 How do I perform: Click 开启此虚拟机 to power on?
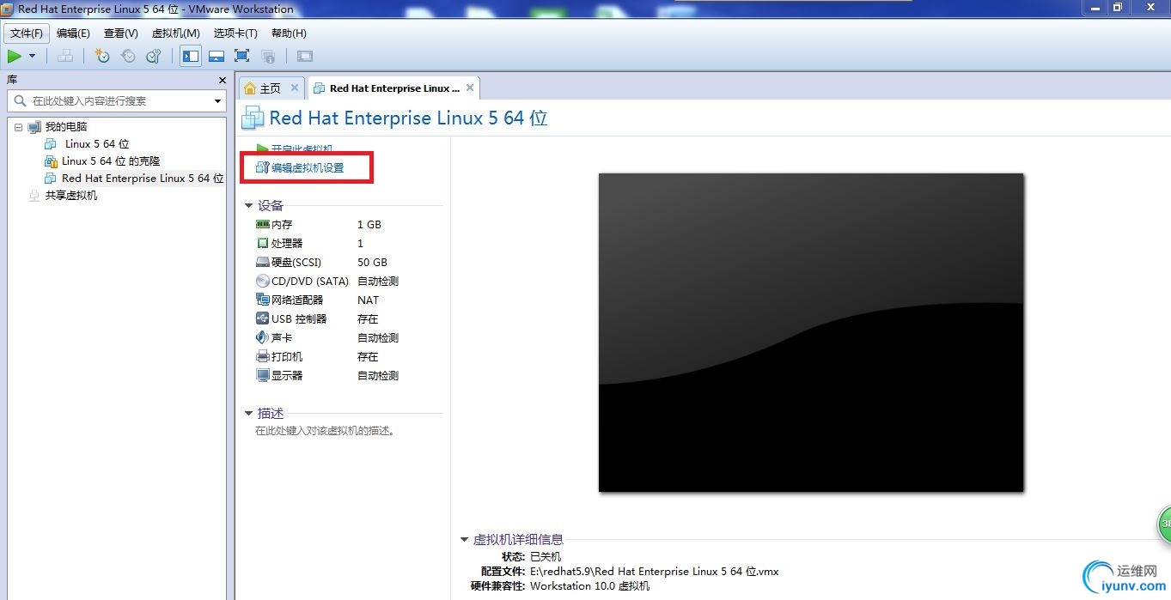tap(302, 148)
